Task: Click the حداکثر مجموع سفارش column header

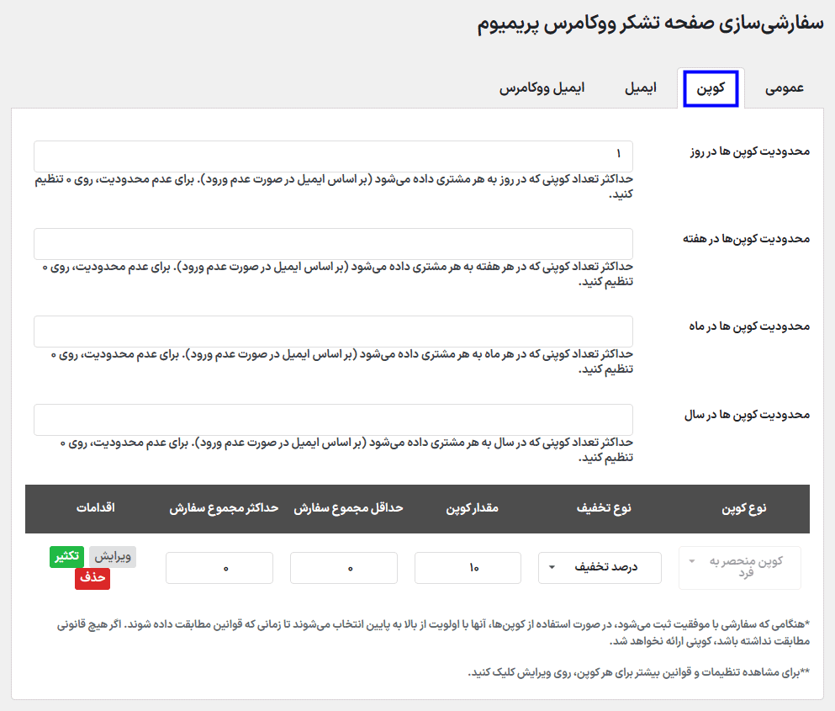Action: click(224, 508)
